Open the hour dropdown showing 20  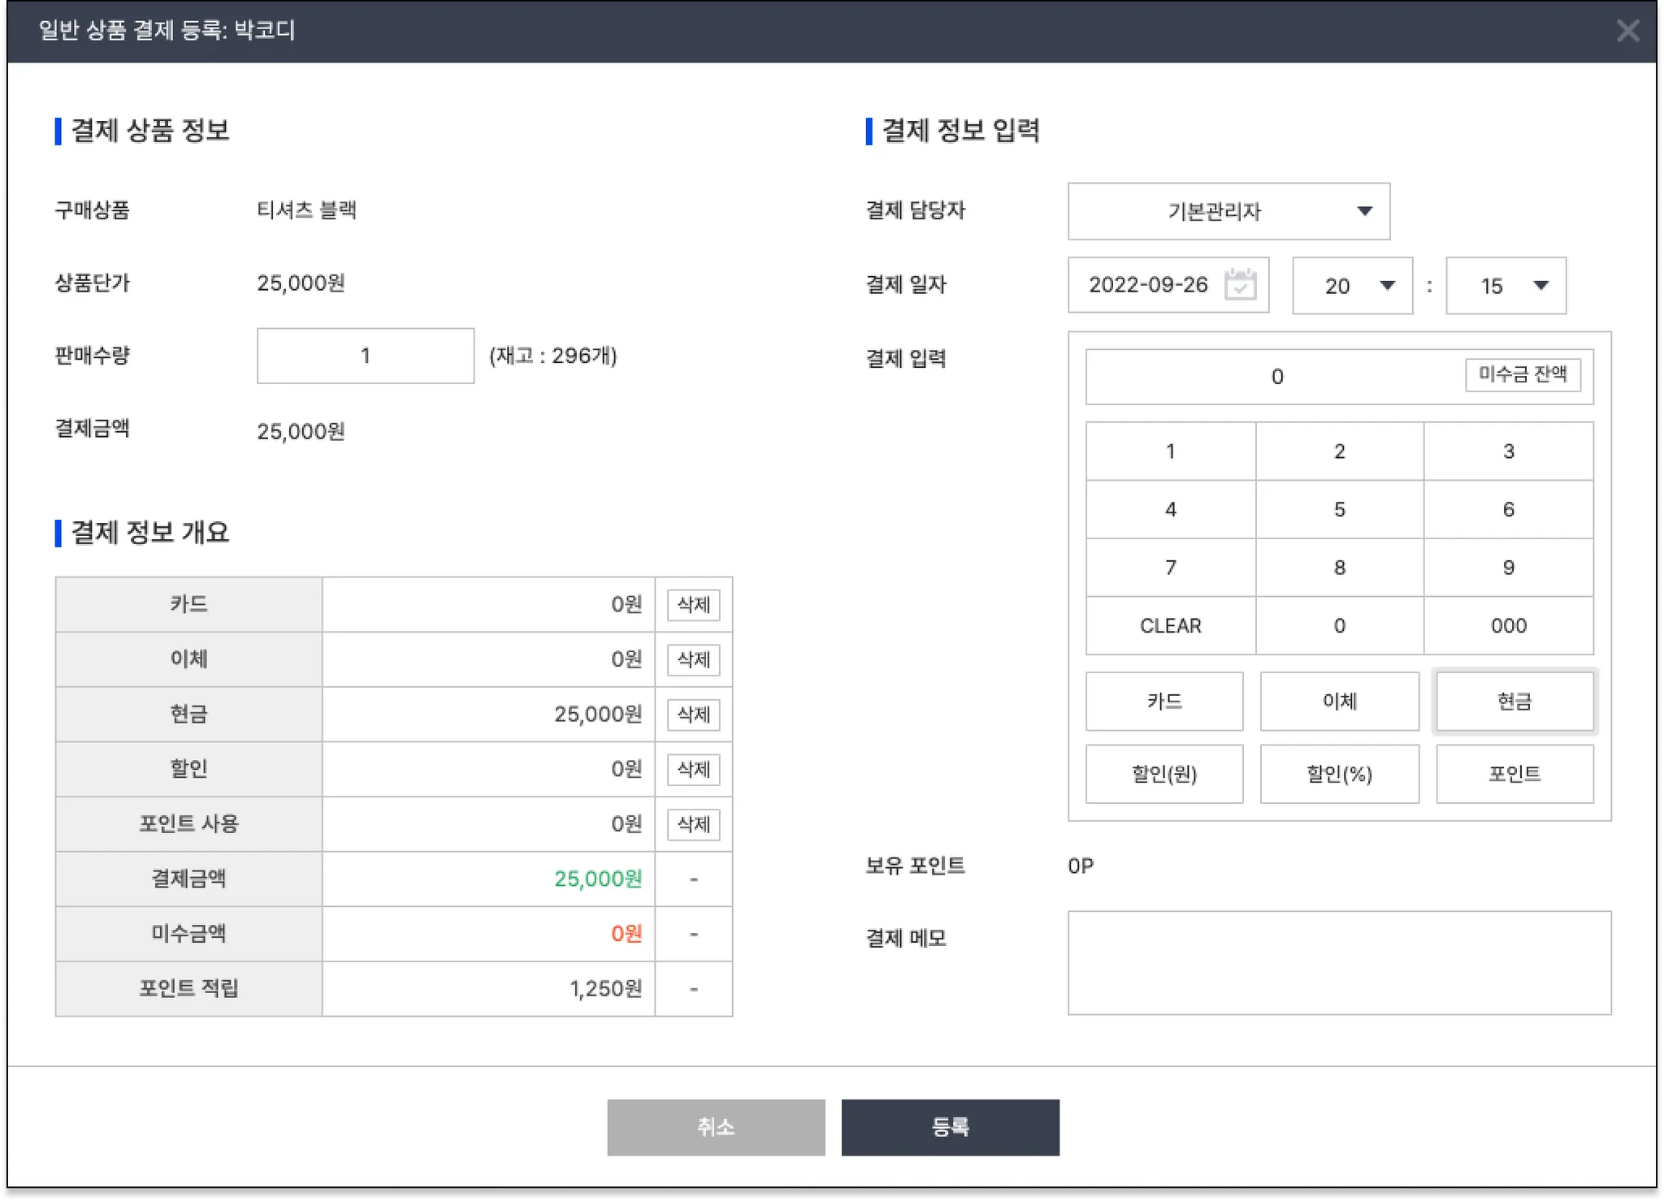[x=1353, y=286]
